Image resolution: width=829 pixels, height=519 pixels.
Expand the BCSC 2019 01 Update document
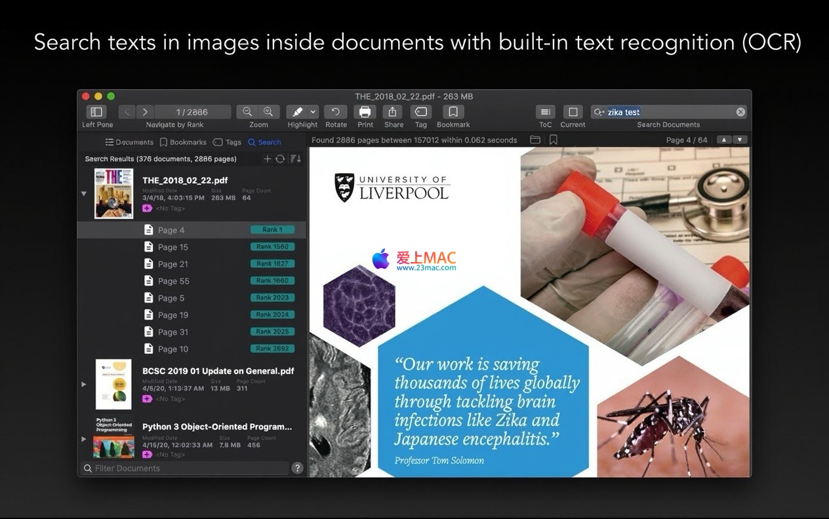(84, 384)
